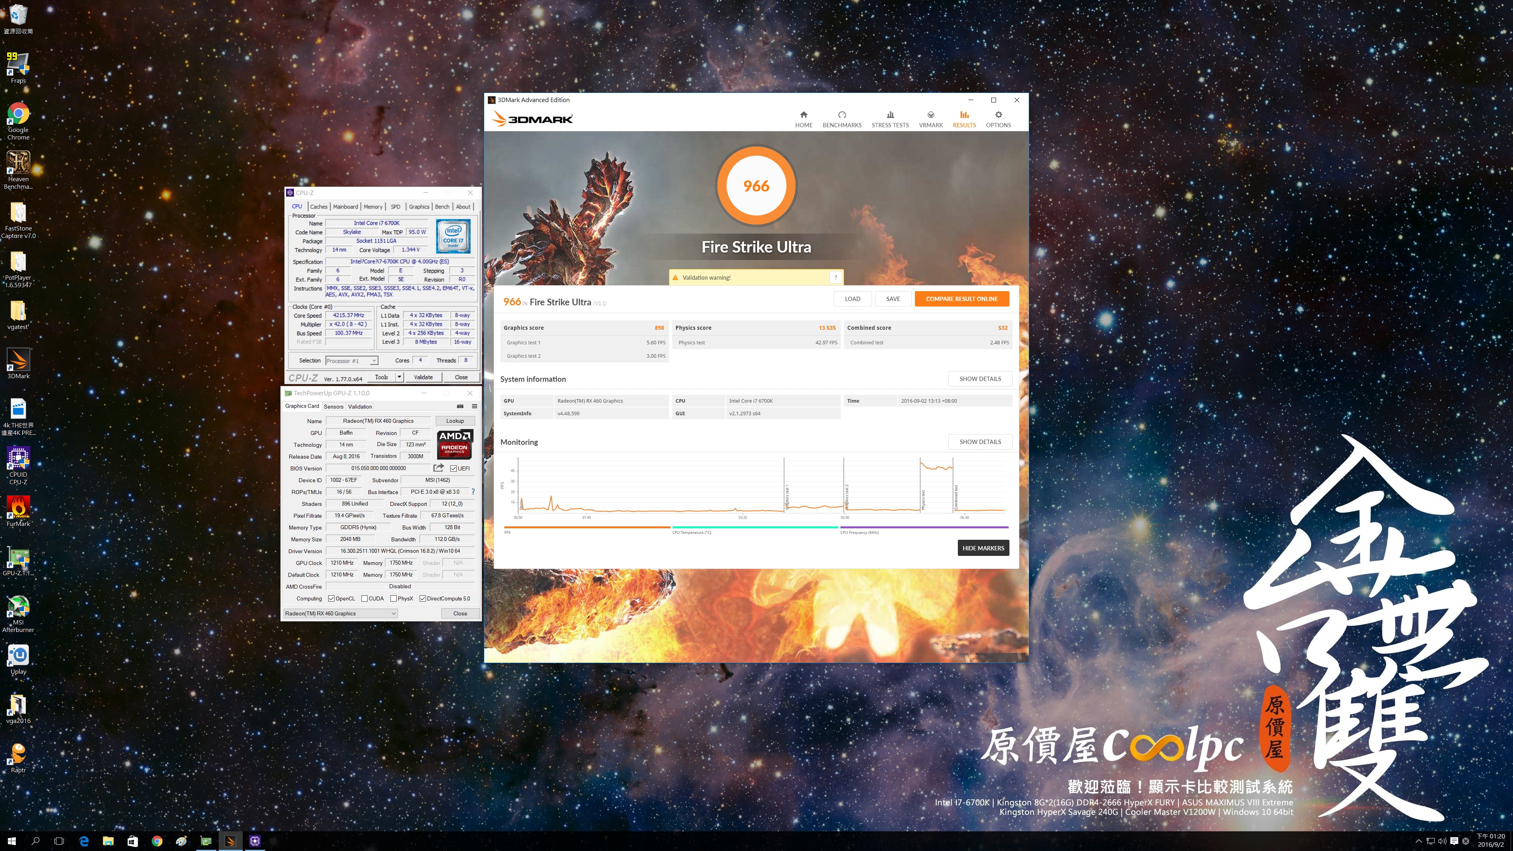Open the Processor #1 selection dropdown in CPU-Z
Image resolution: width=1513 pixels, height=851 pixels.
352,360
